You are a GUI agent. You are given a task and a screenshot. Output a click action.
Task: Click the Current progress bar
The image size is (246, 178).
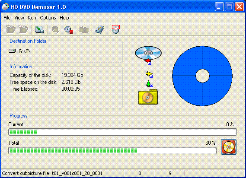[x=122, y=132]
